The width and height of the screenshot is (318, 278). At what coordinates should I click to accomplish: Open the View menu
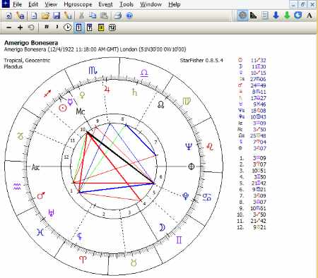click(x=51, y=4)
